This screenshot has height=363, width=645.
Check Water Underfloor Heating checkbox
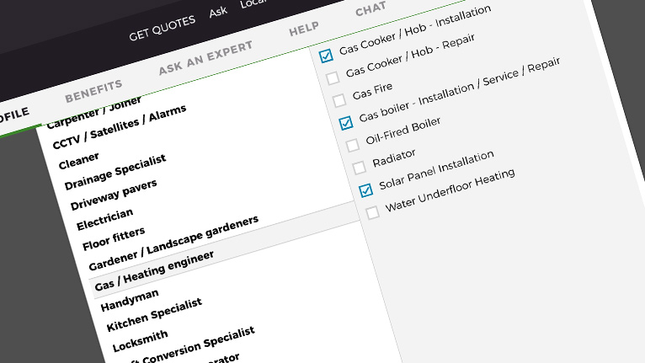372,213
